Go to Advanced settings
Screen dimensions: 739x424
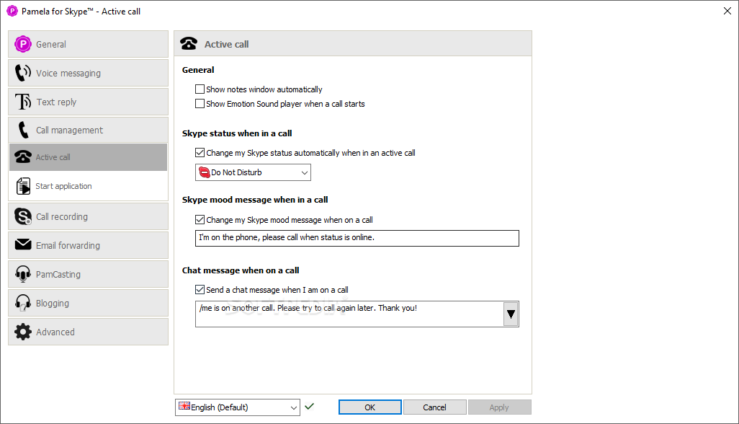[x=88, y=332]
